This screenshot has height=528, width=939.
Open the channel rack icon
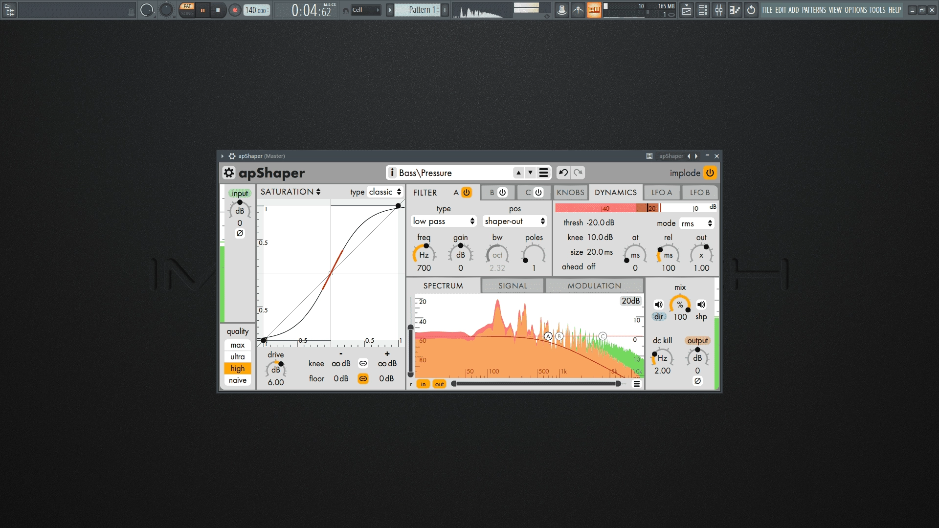[x=703, y=10]
